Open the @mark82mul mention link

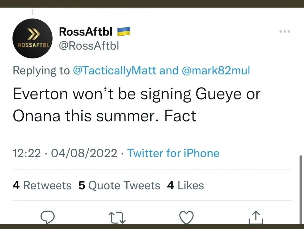click(216, 70)
